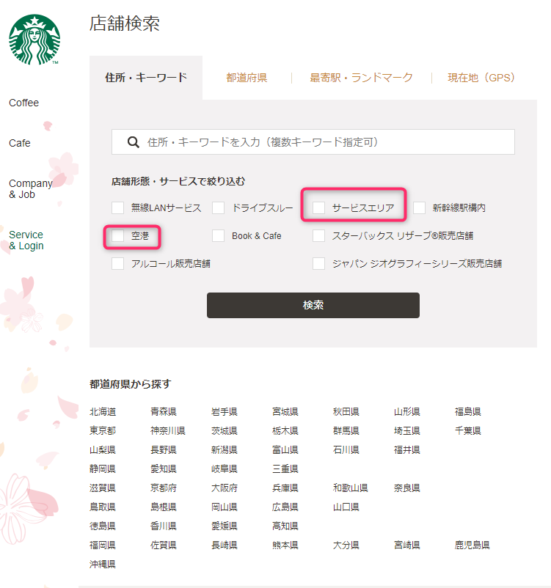Switch to the 都道府県 tab
This screenshot has height=588, width=551.
pos(247,78)
